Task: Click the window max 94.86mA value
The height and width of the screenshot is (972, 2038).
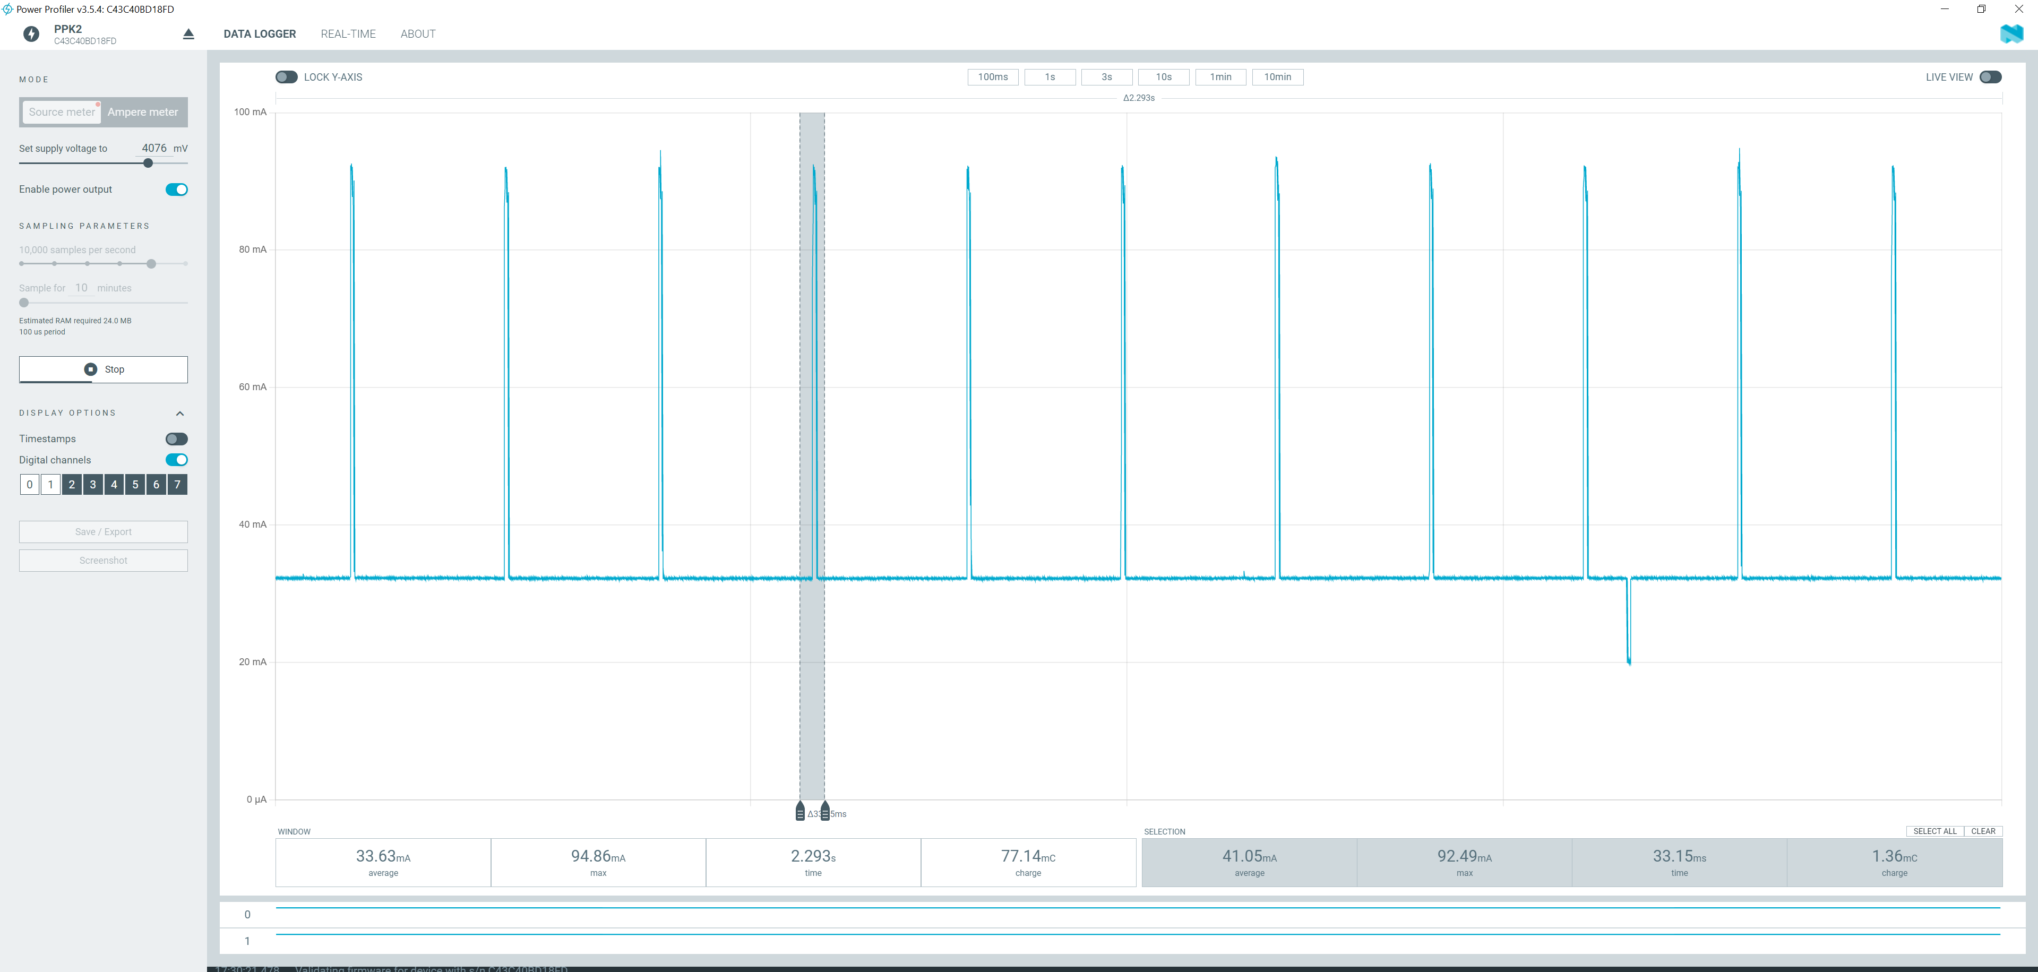Action: (x=598, y=856)
